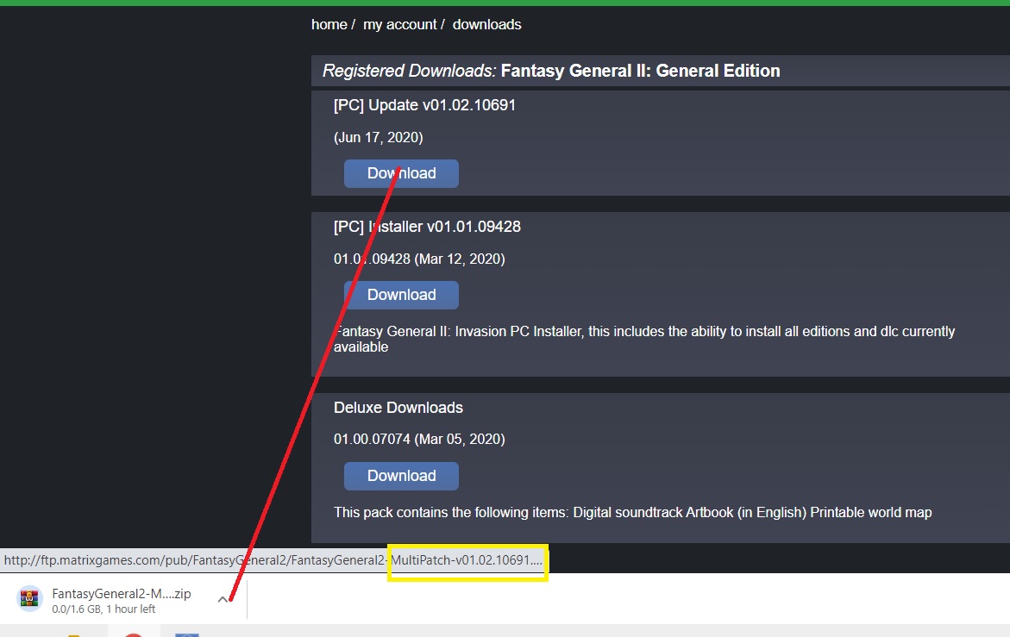Click the "Deluxe Downloads" title text

pos(398,408)
